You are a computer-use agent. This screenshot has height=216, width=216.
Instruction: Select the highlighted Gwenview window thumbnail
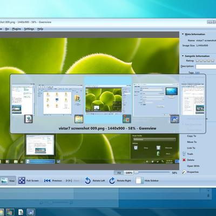point(108,100)
